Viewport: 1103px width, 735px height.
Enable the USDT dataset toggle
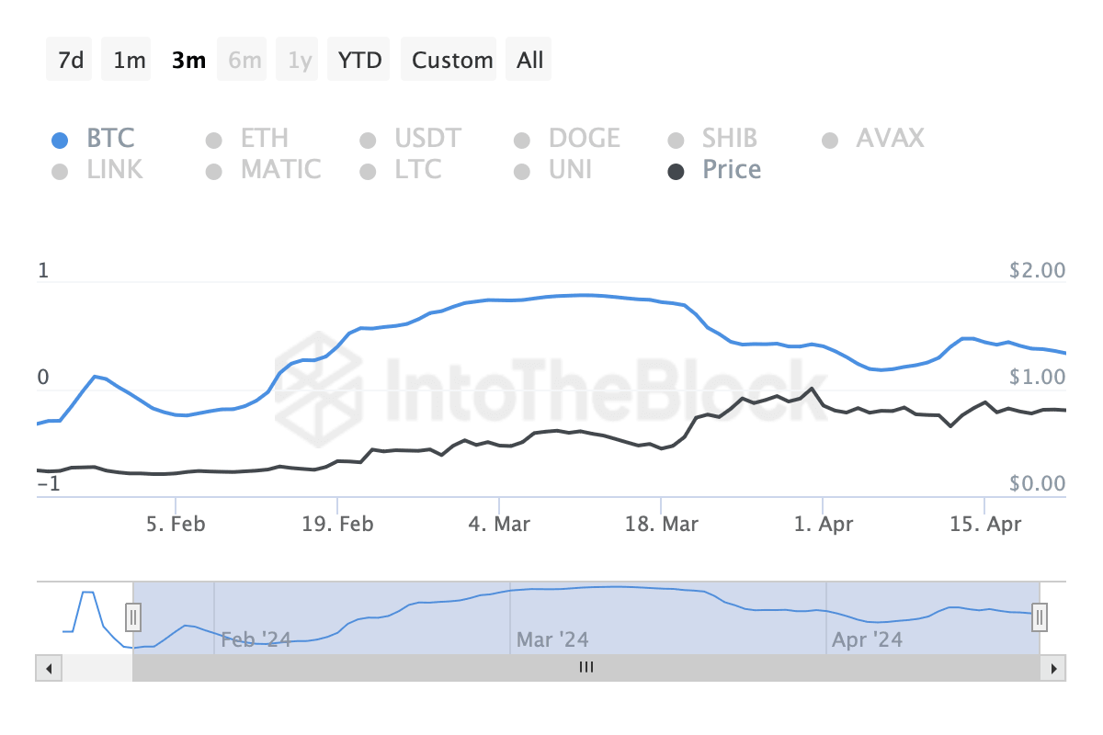coord(368,138)
